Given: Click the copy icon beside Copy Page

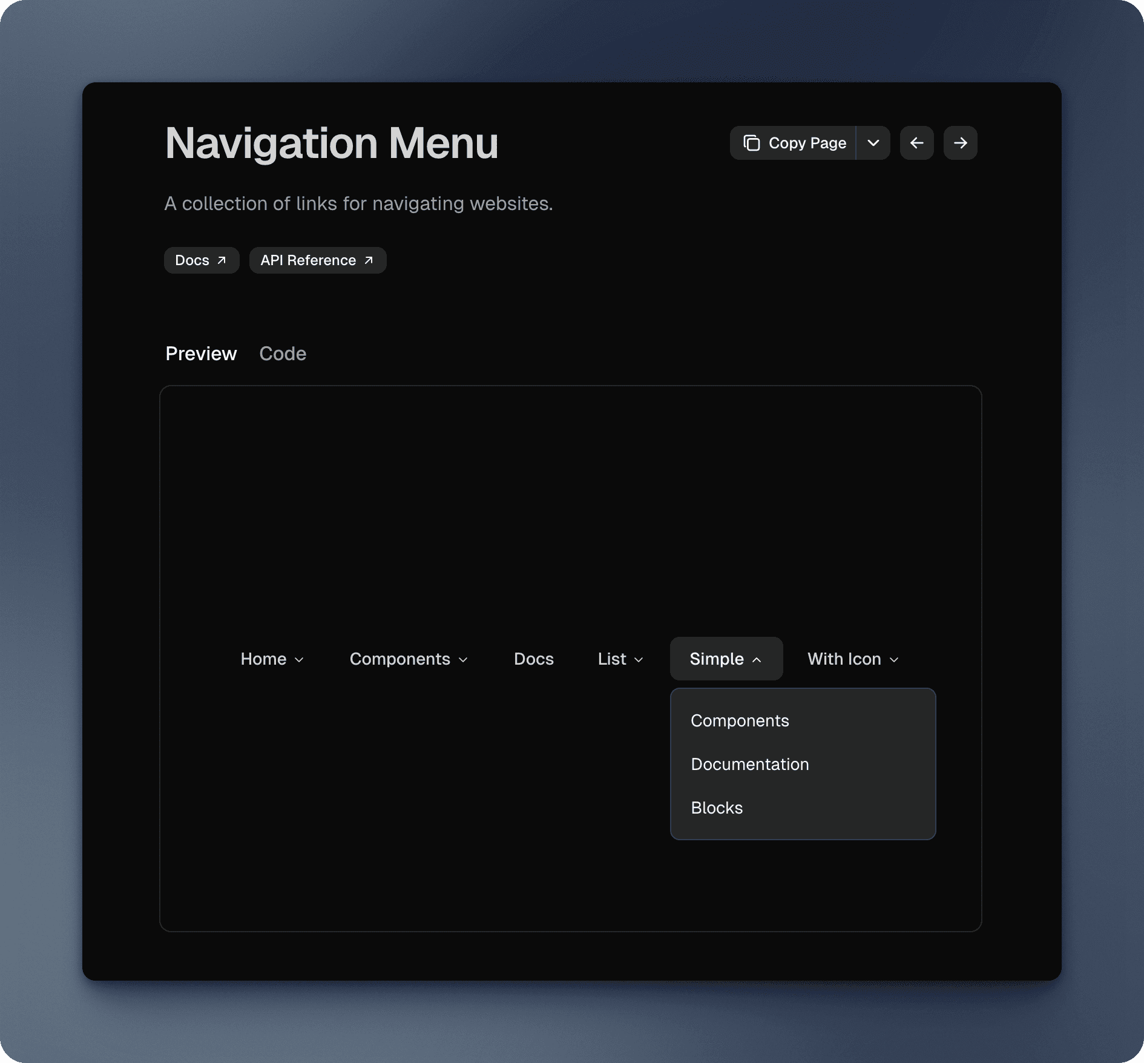Looking at the screenshot, I should (751, 143).
